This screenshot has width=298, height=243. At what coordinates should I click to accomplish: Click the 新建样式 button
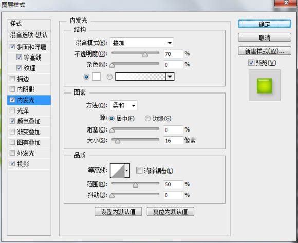(x=265, y=51)
